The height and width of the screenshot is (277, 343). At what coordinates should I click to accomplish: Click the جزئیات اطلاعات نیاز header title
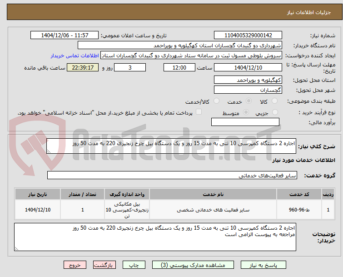(x=308, y=12)
